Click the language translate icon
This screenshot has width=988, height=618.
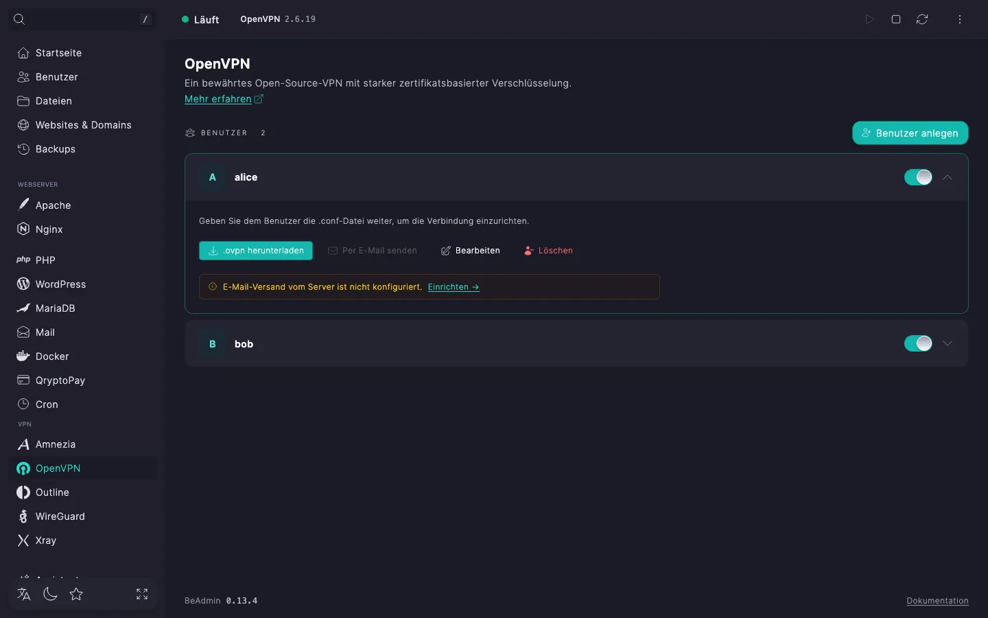pyautogui.click(x=24, y=594)
